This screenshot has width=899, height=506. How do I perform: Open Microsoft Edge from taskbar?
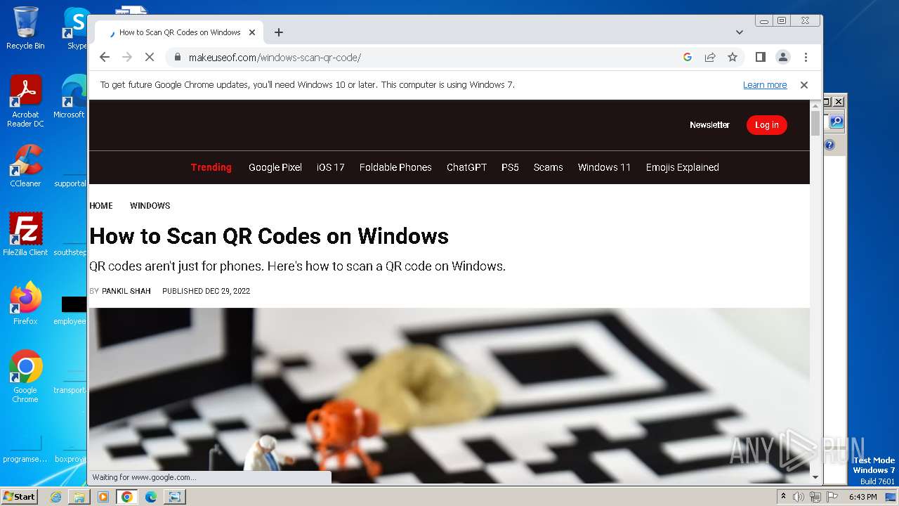click(150, 497)
